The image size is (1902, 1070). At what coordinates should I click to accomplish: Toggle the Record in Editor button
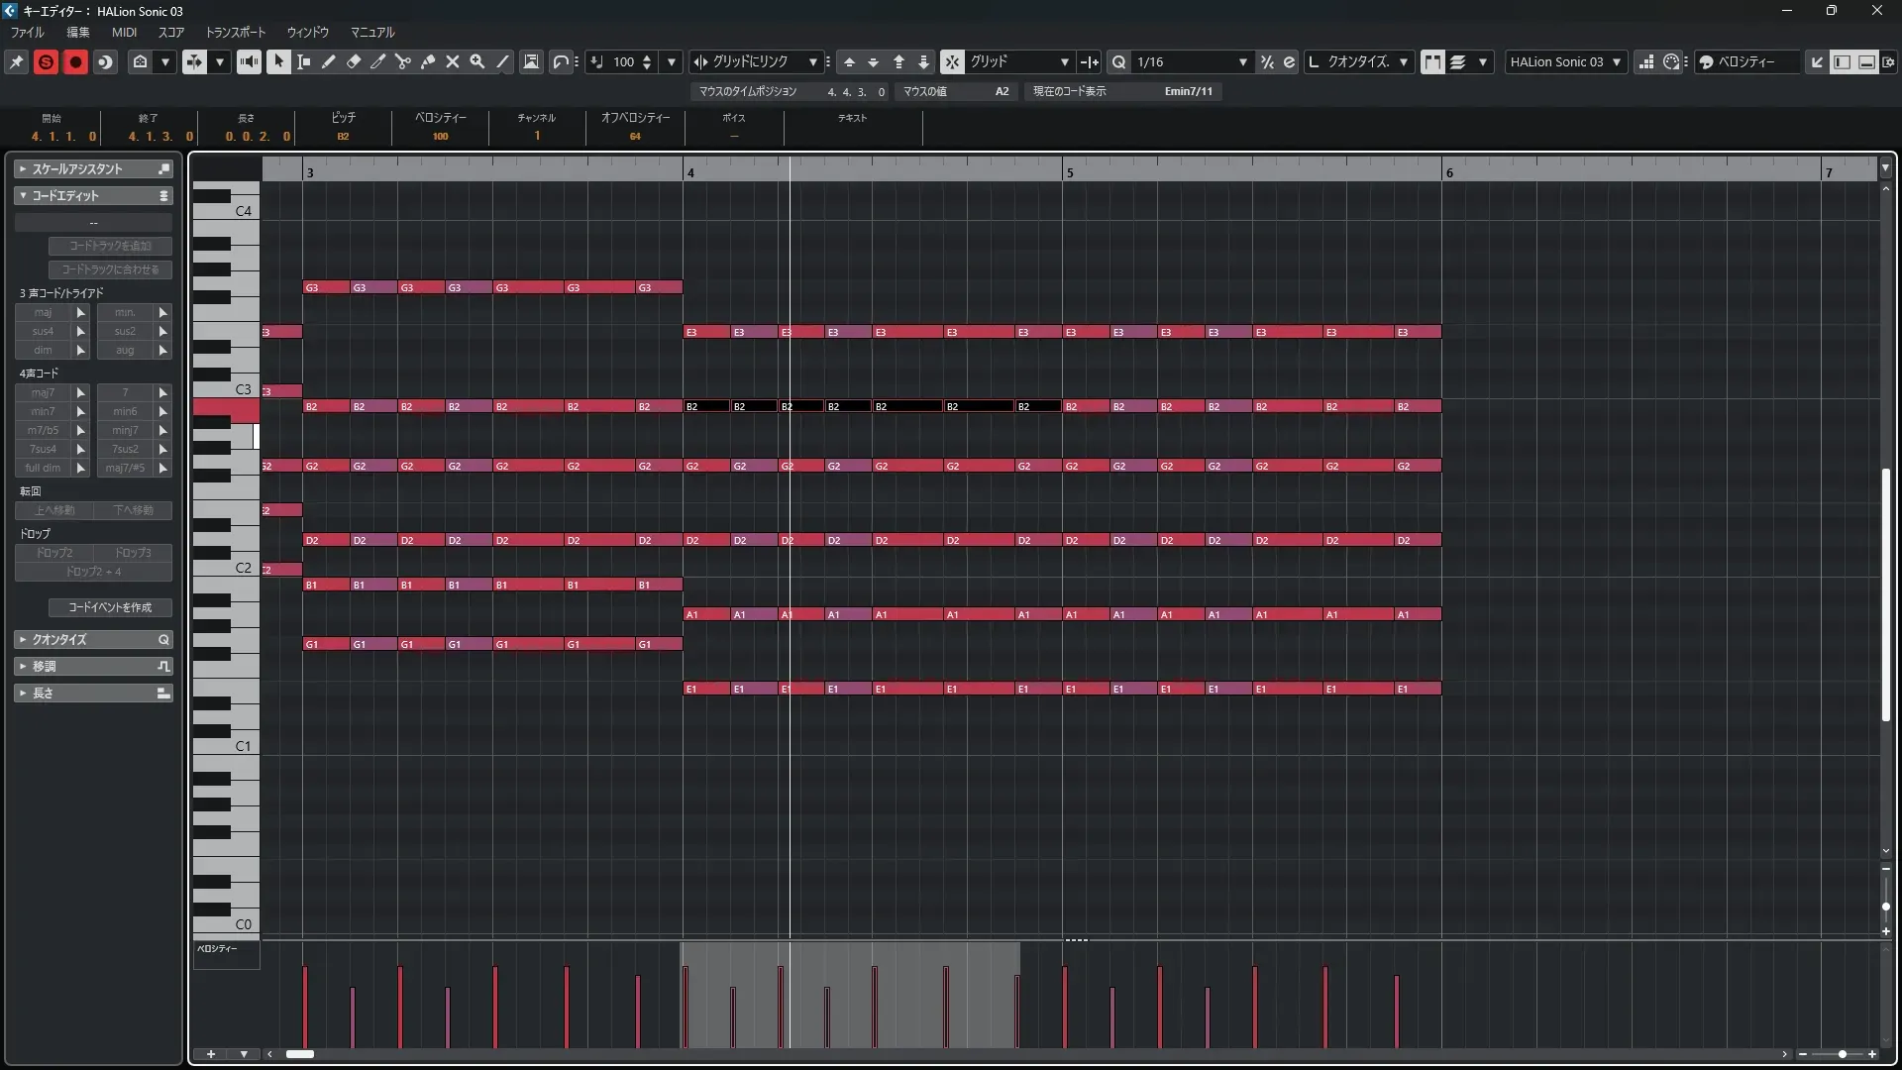[75, 61]
